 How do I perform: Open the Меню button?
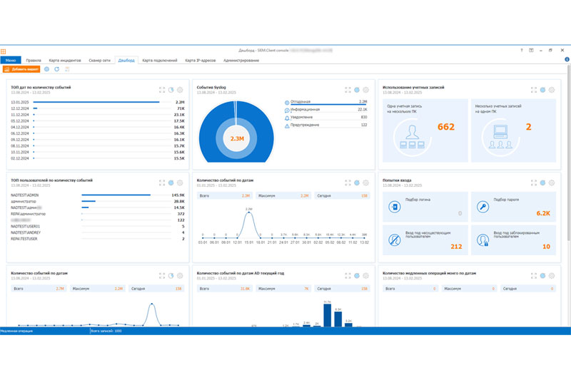coord(11,61)
